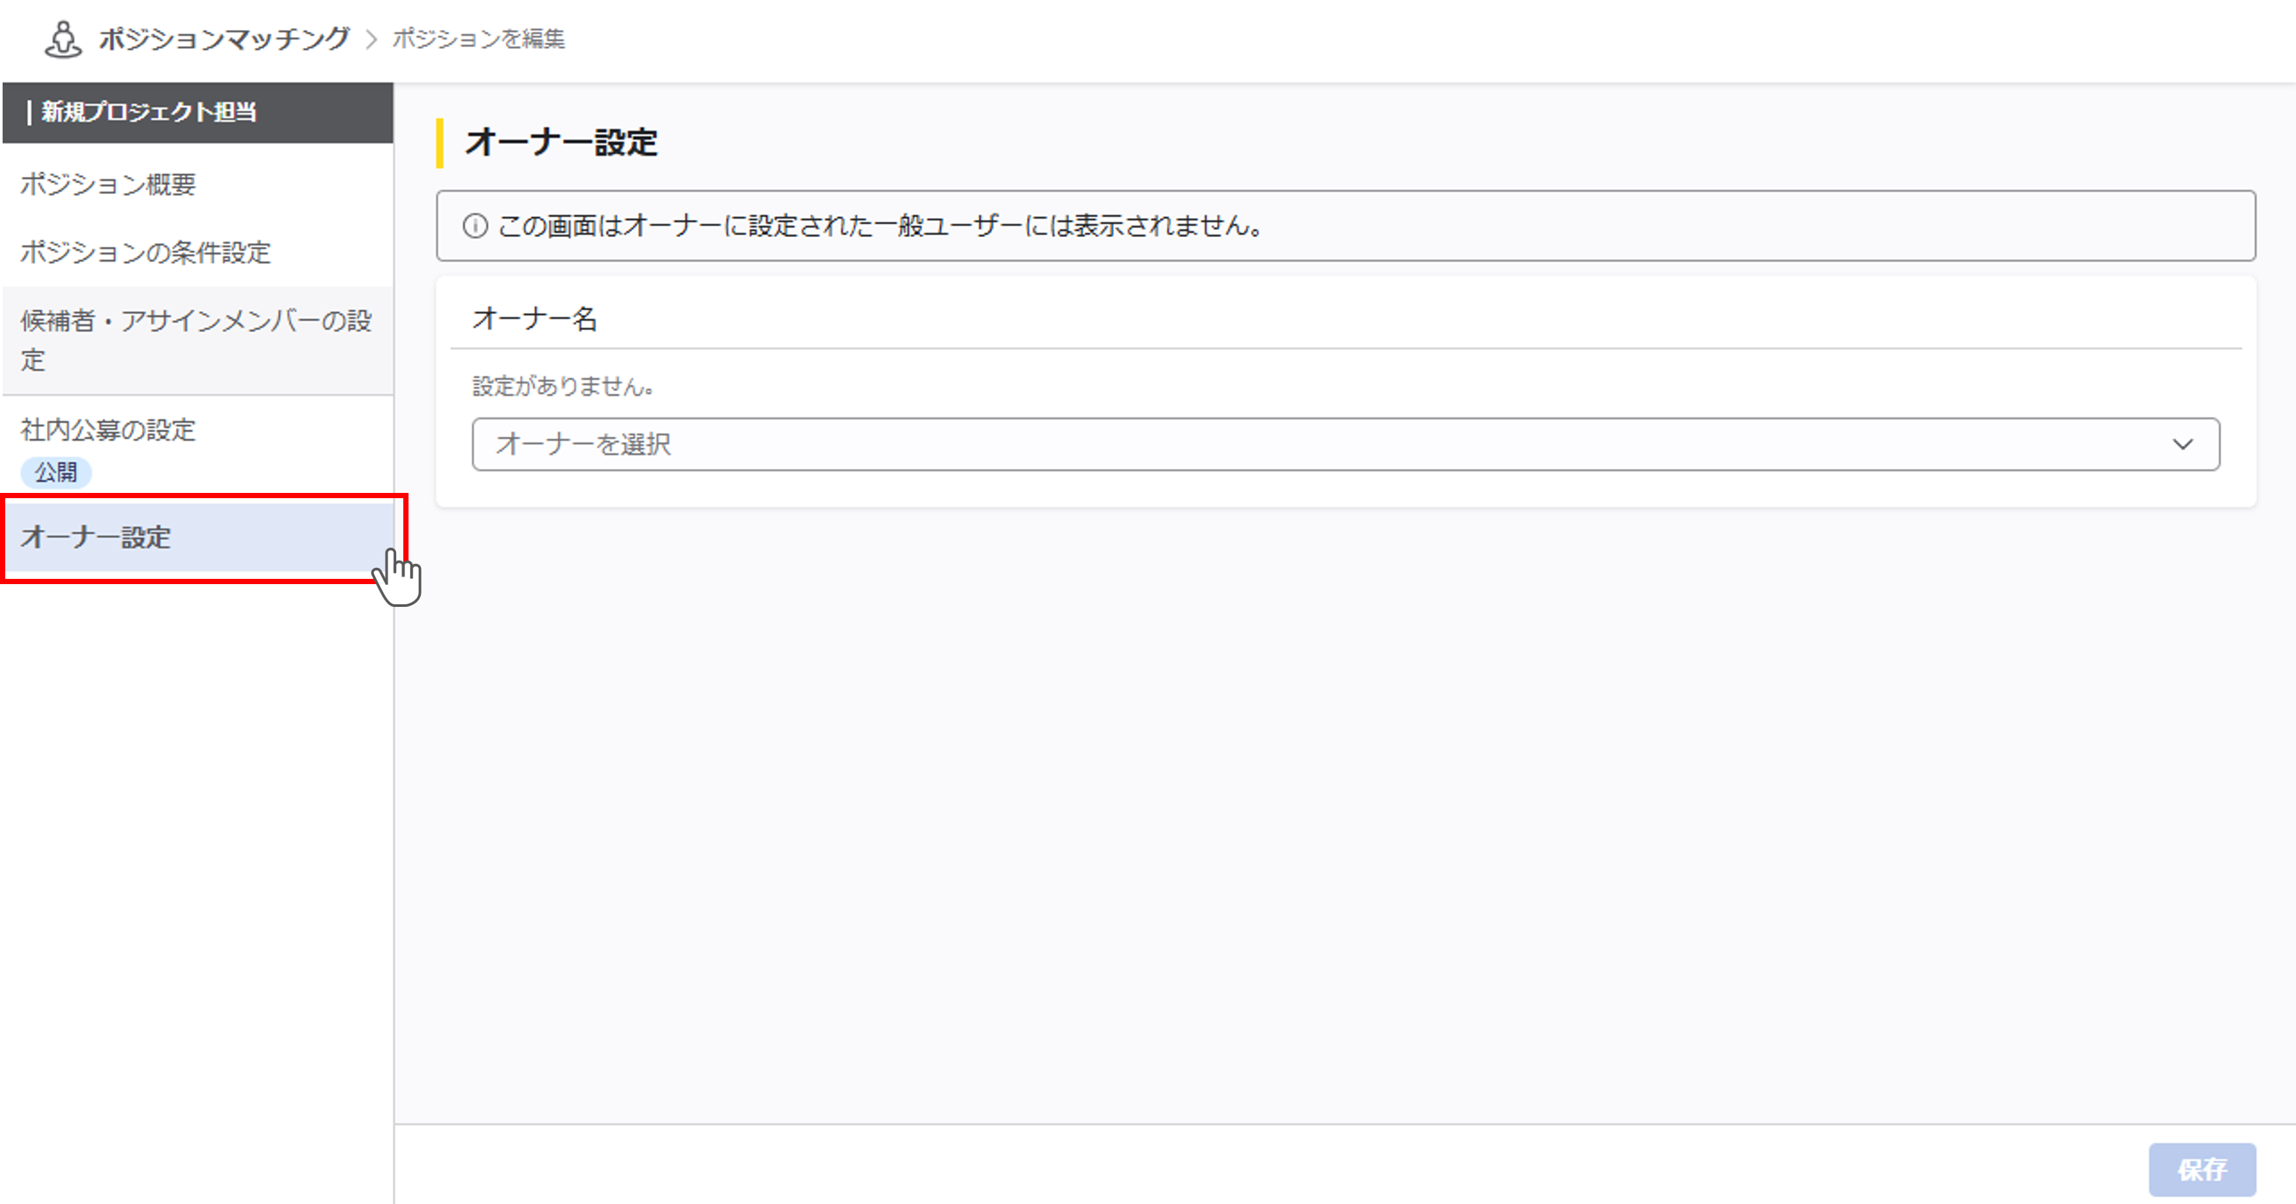Click the info icon in notice banner
2296x1204 pixels.
point(475,226)
